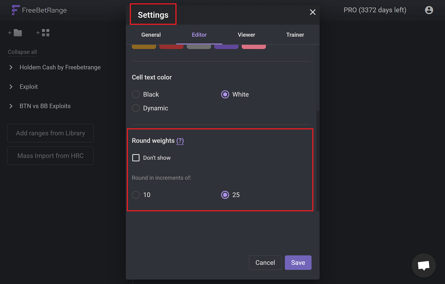Switch to the General tab

(151, 35)
